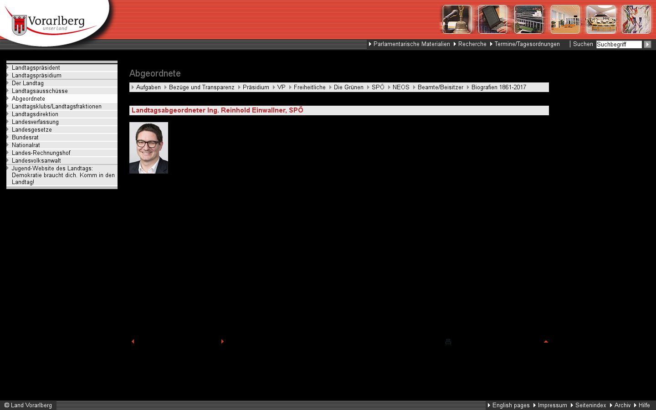Open English pages footer link
This screenshot has height=410, width=656.
pos(511,405)
